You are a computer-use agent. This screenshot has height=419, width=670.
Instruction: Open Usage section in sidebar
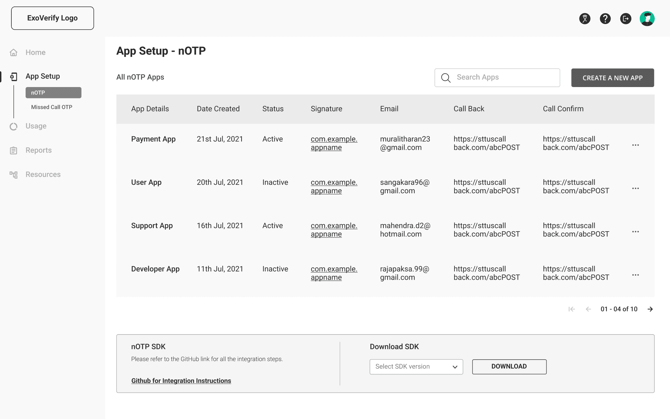coord(36,126)
